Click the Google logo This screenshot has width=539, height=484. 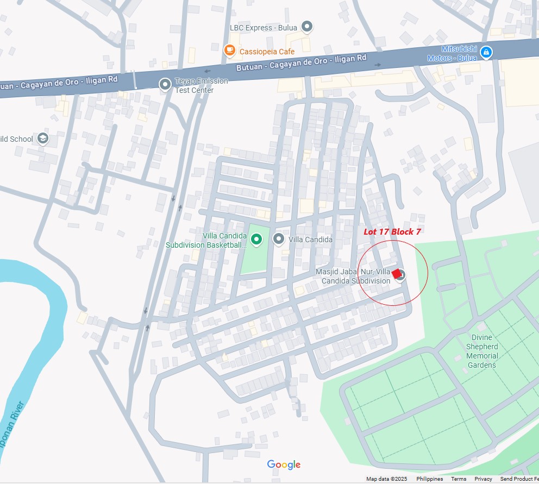284,465
